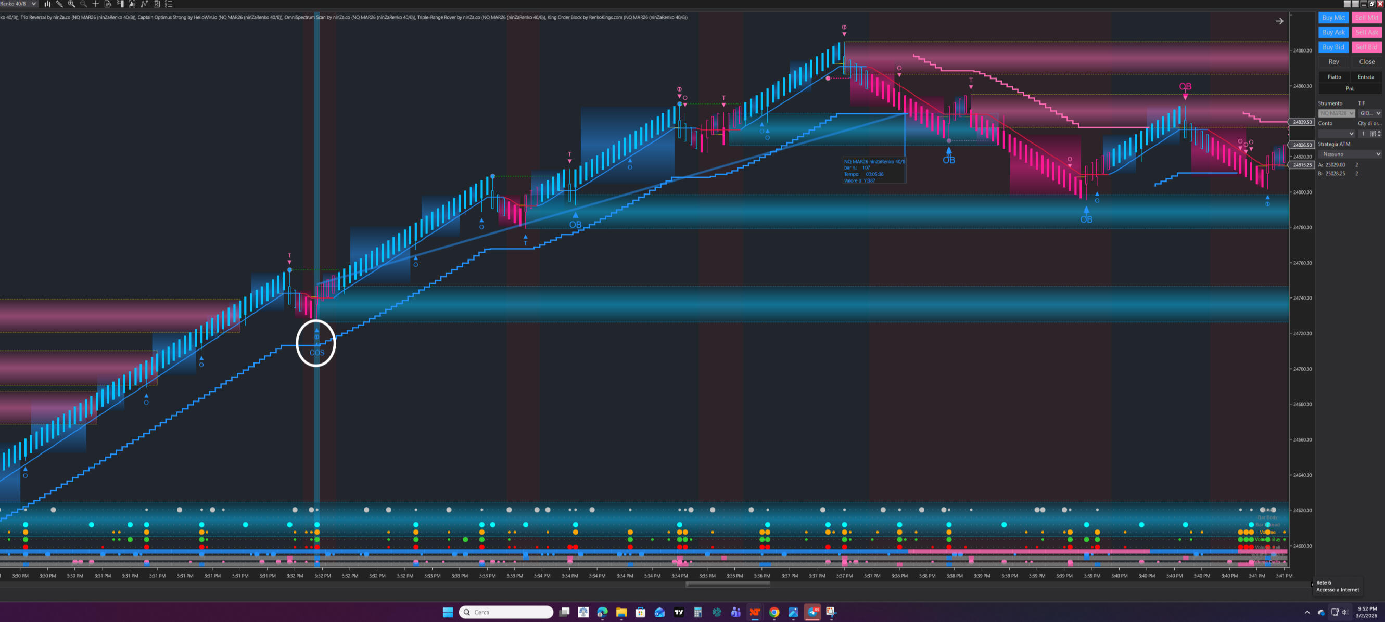Toggle the crosshair cursor tool
The width and height of the screenshot is (1385, 622).
[95, 4]
